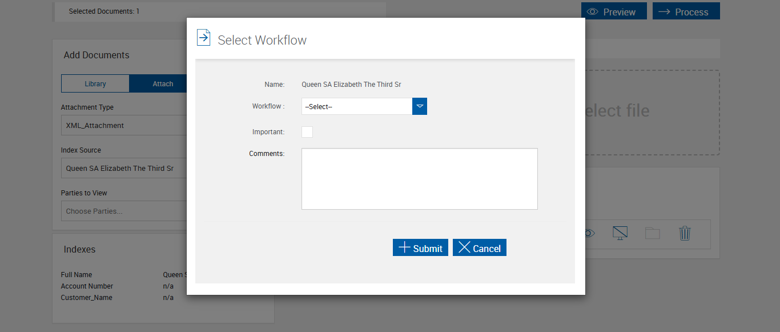Switch to the Library tab
Viewport: 780px width, 332px height.
(x=95, y=84)
